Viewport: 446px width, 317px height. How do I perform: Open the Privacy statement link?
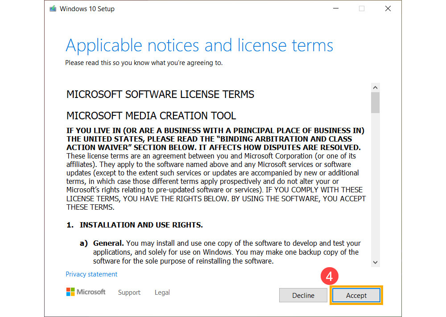[91, 274]
